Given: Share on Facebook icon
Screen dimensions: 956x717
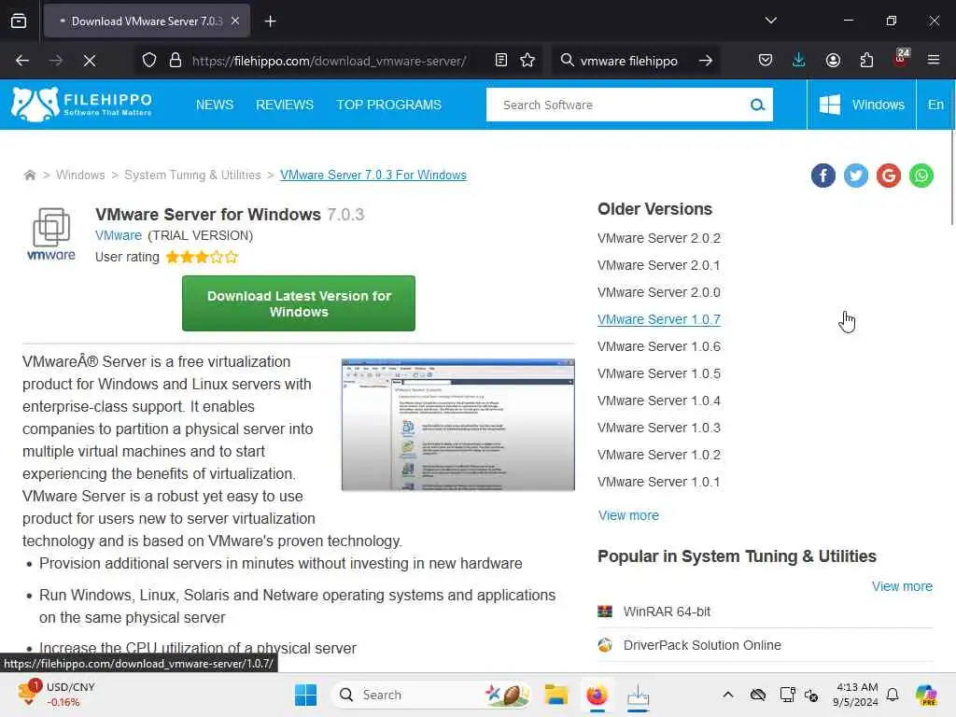Looking at the screenshot, I should [823, 176].
